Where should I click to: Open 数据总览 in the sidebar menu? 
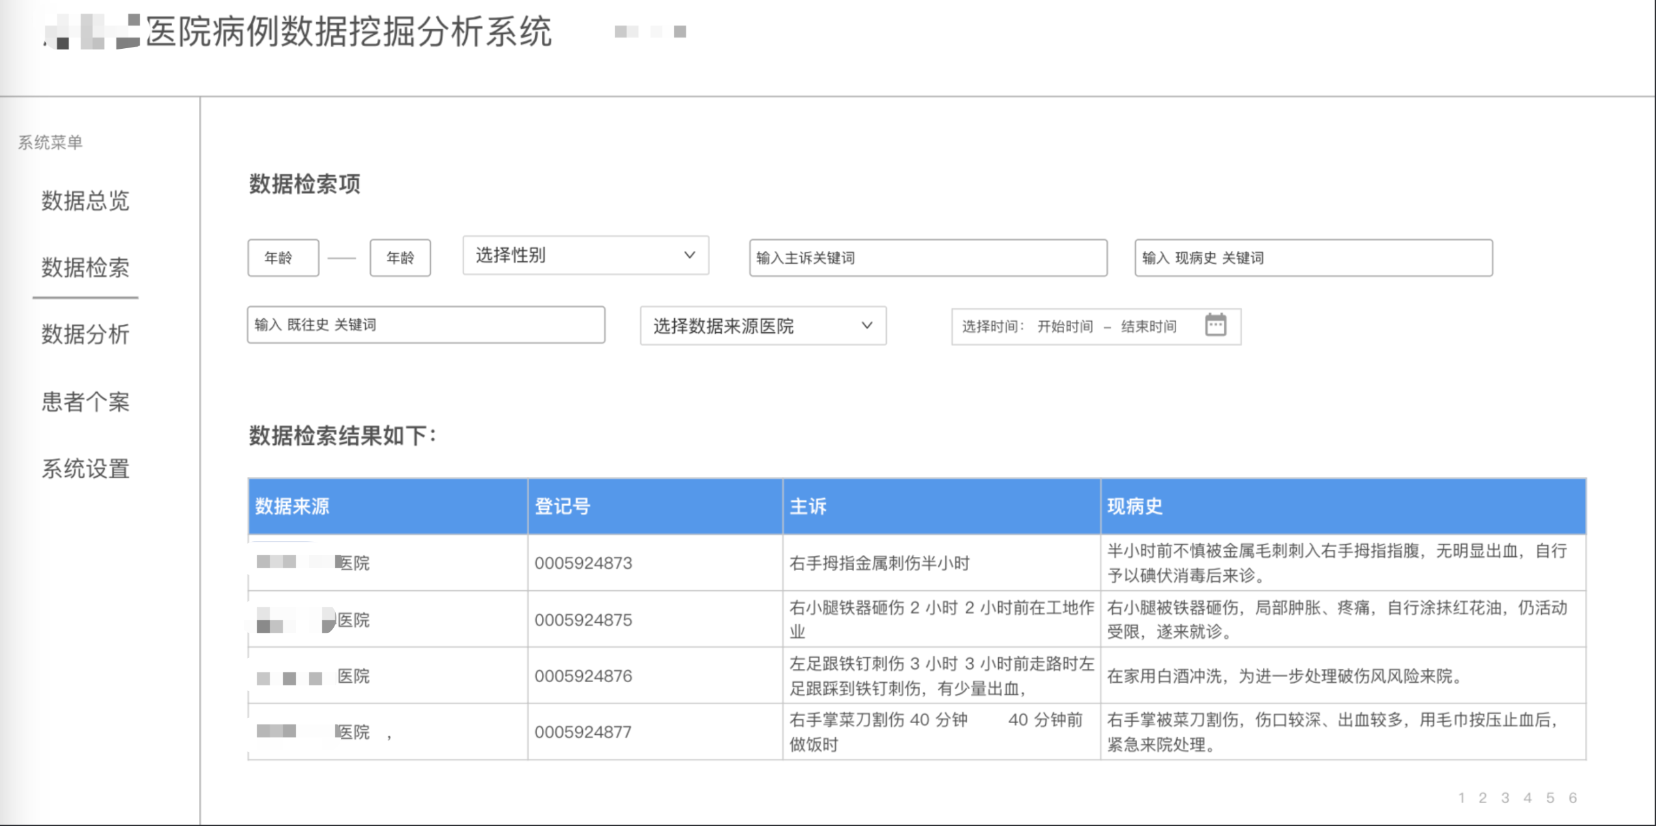[x=85, y=201]
